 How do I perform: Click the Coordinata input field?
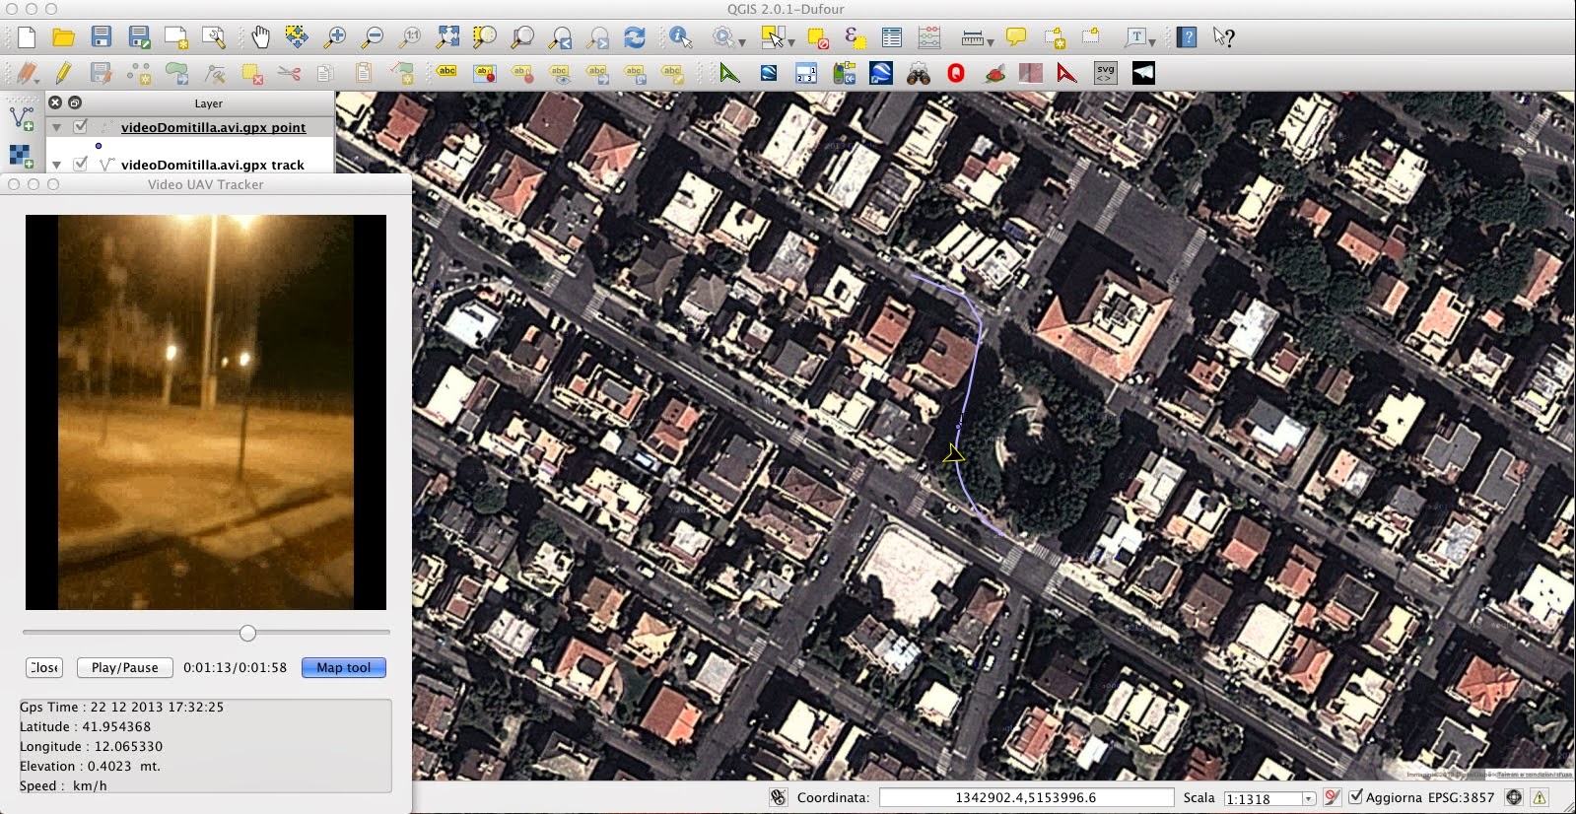tap(1026, 797)
